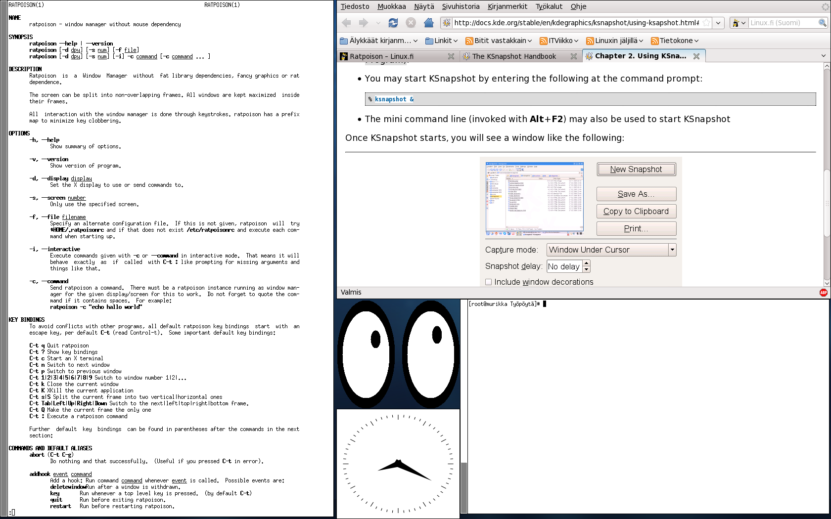Click the Adblock Plus status bar icon
831x519 pixels.
(x=823, y=293)
